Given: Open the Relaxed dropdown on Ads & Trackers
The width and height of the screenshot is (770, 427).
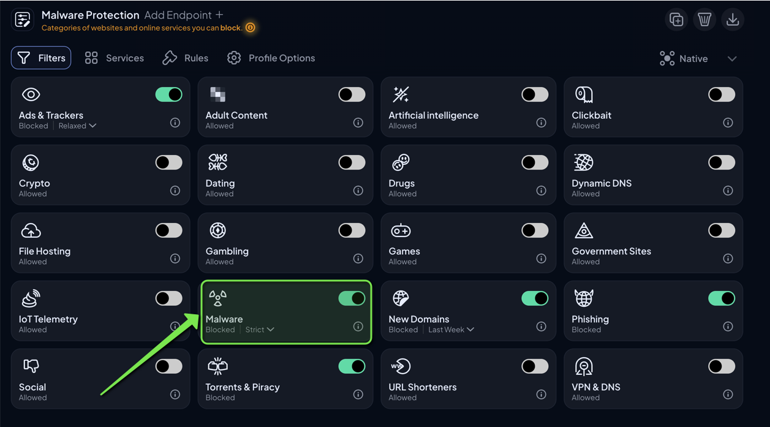Looking at the screenshot, I should [77, 126].
